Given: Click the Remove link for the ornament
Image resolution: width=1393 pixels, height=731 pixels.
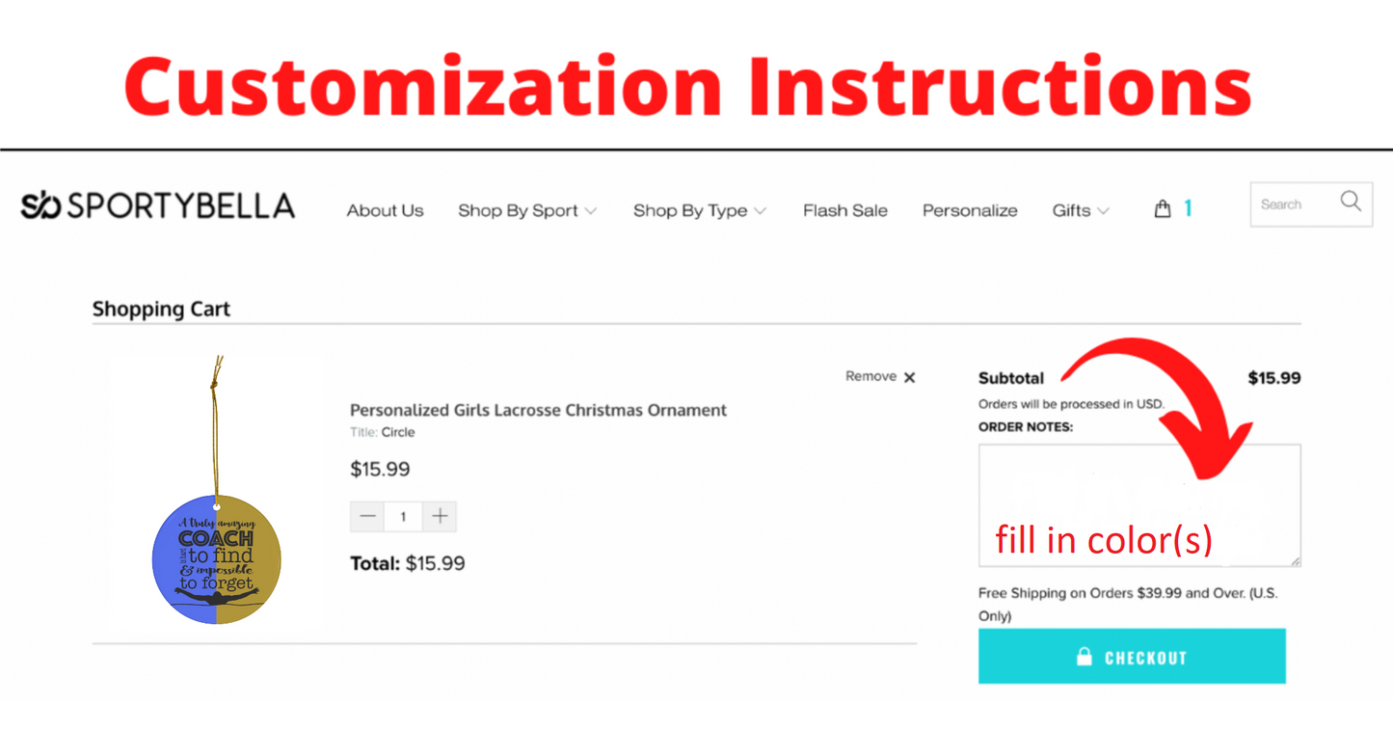Looking at the screenshot, I should click(871, 376).
